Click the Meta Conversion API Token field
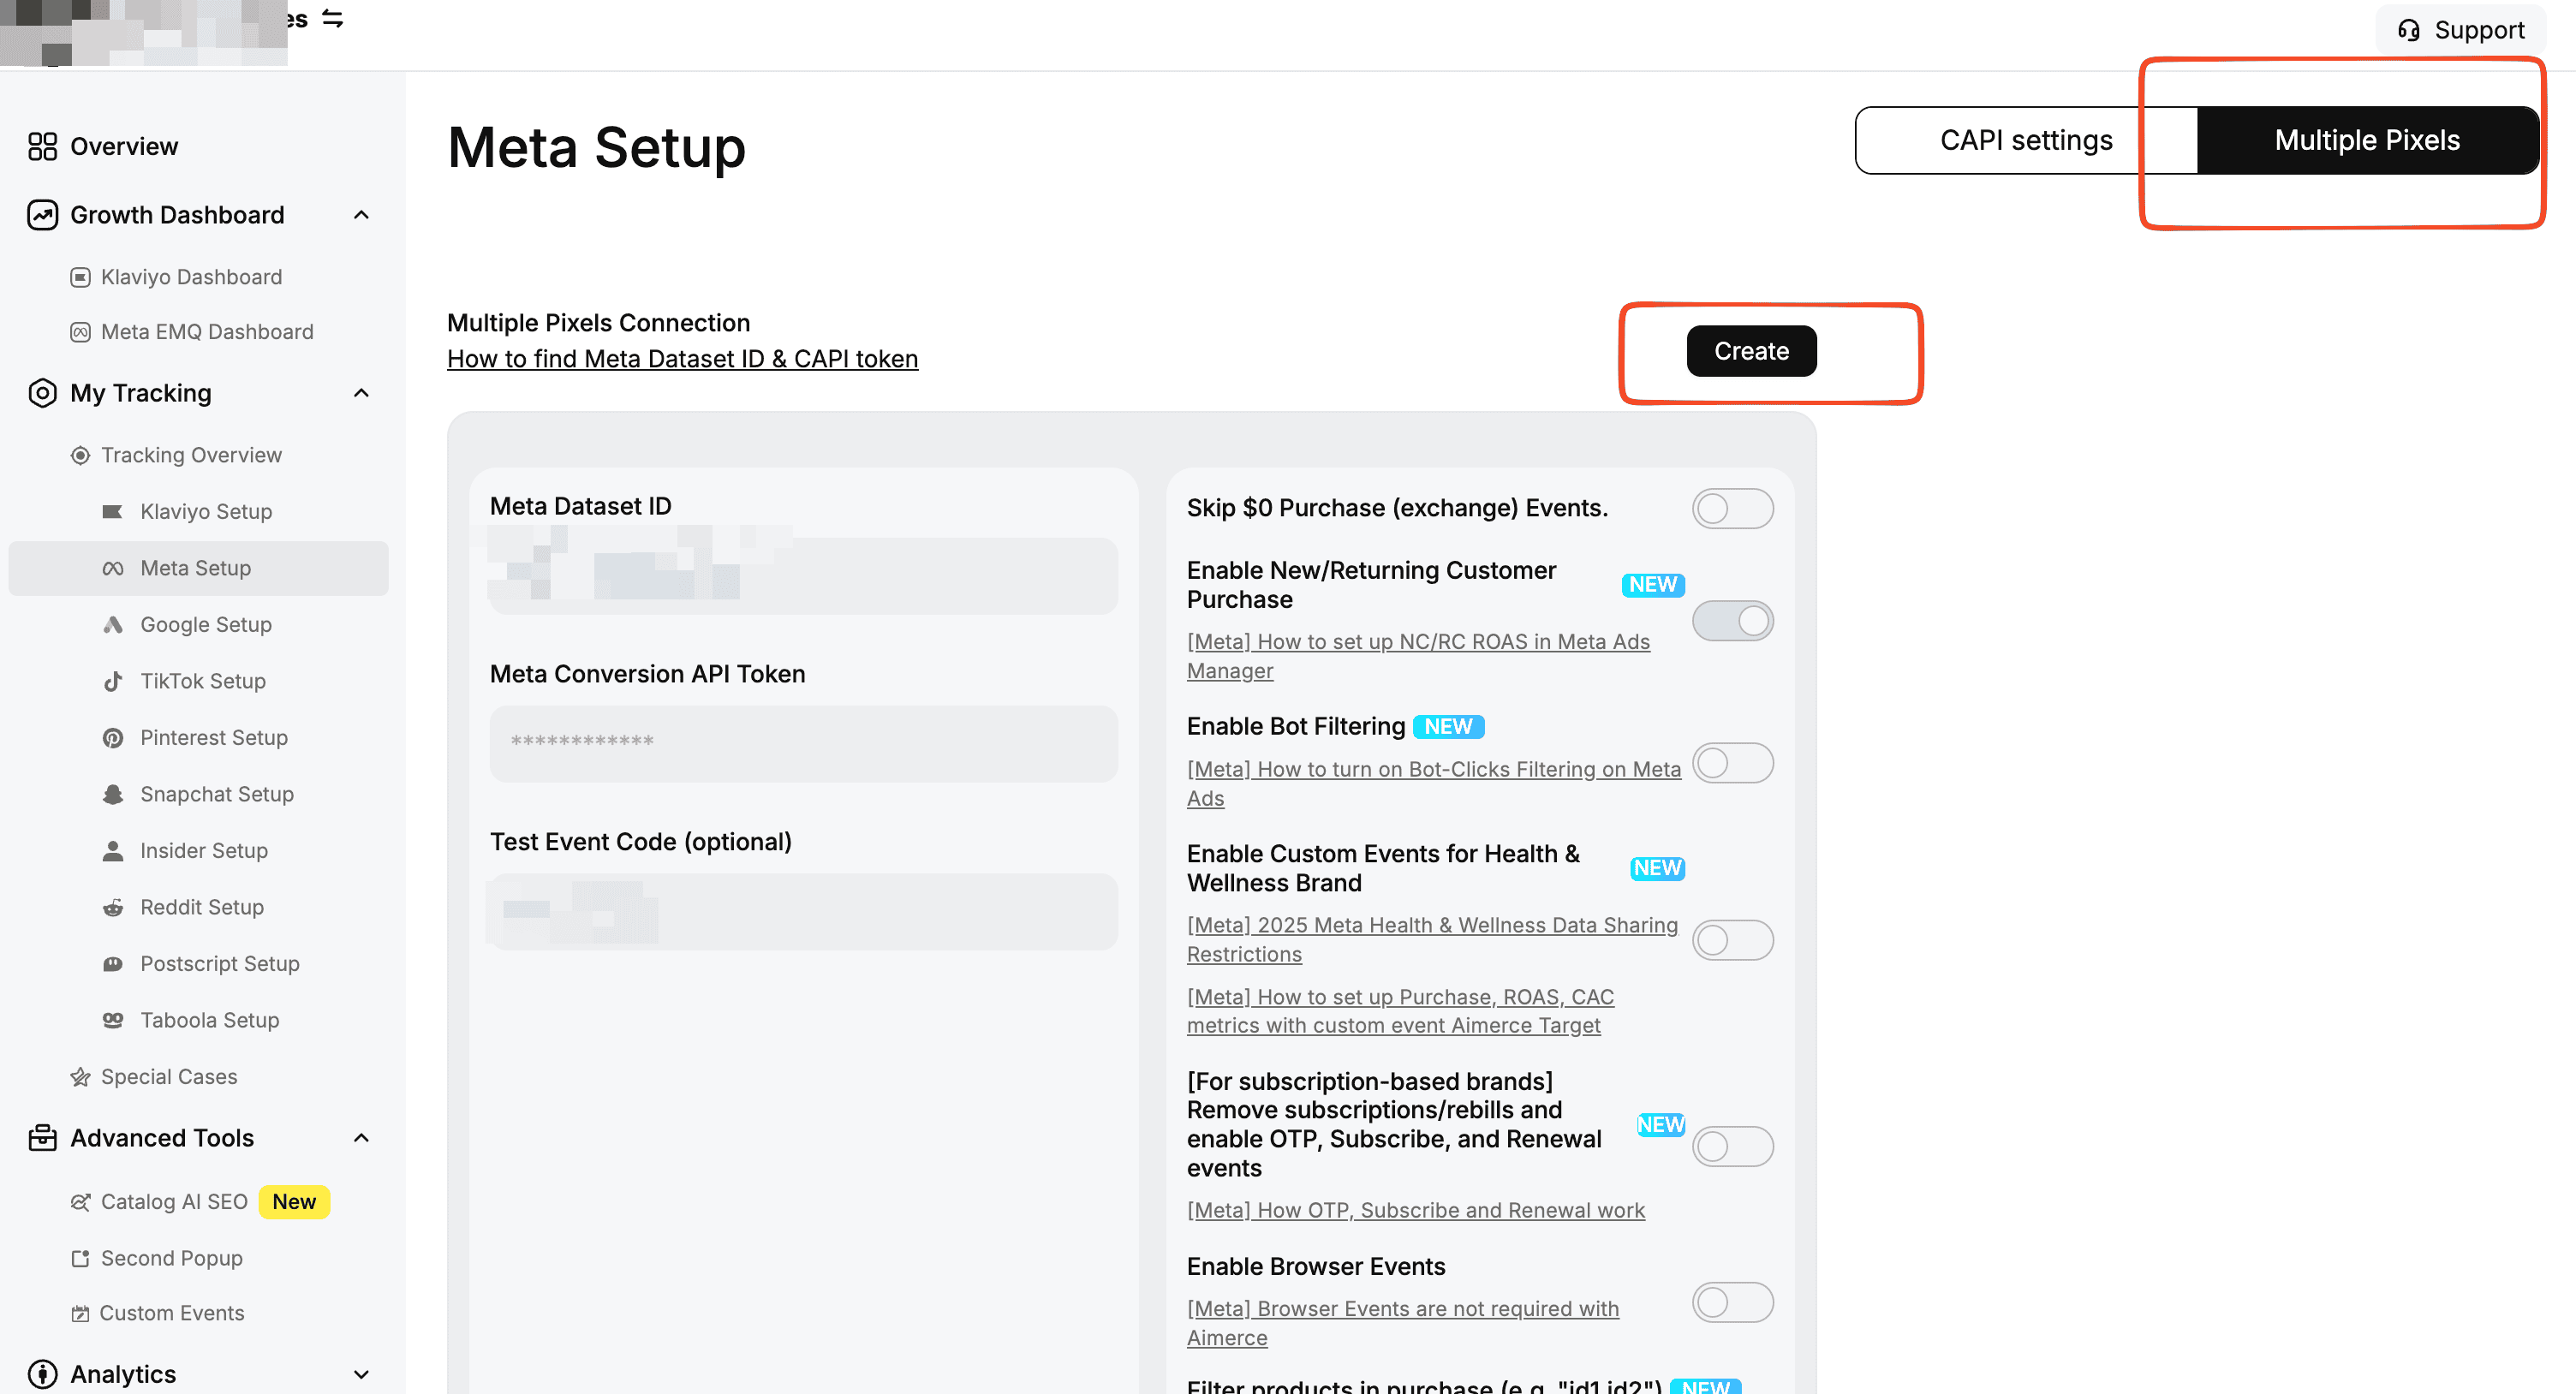The image size is (2576, 1394). 803,743
